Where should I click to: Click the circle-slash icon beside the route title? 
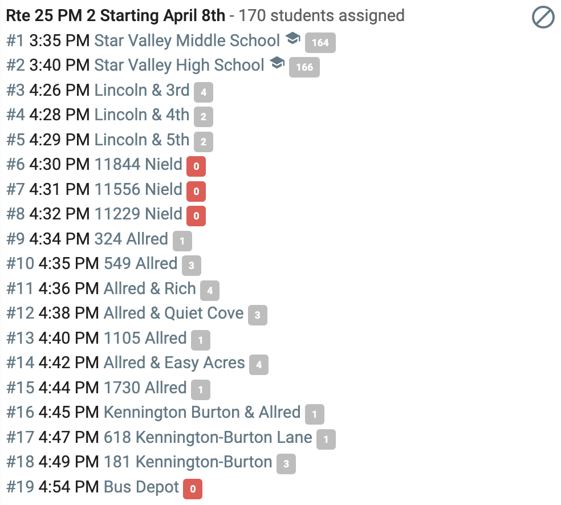click(543, 17)
